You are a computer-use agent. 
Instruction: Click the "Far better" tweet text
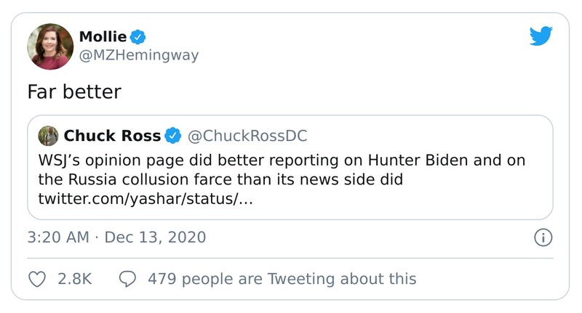click(73, 92)
